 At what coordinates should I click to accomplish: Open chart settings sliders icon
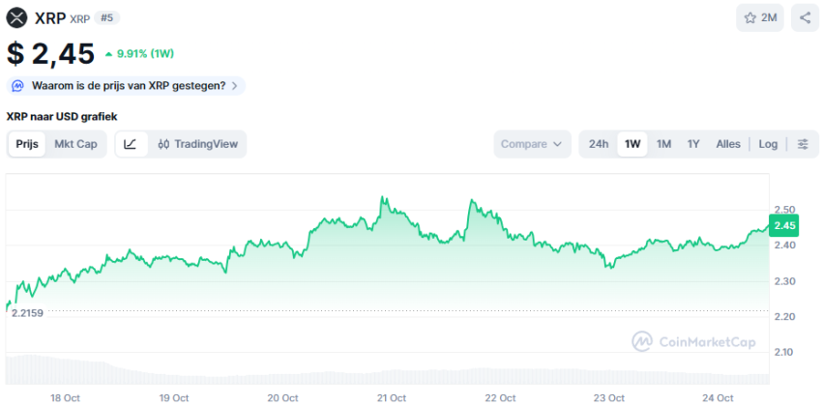point(804,144)
